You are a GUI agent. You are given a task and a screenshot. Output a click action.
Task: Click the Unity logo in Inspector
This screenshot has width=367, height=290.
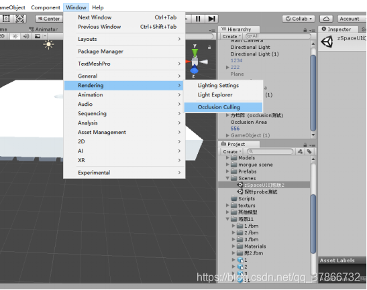(x=327, y=42)
